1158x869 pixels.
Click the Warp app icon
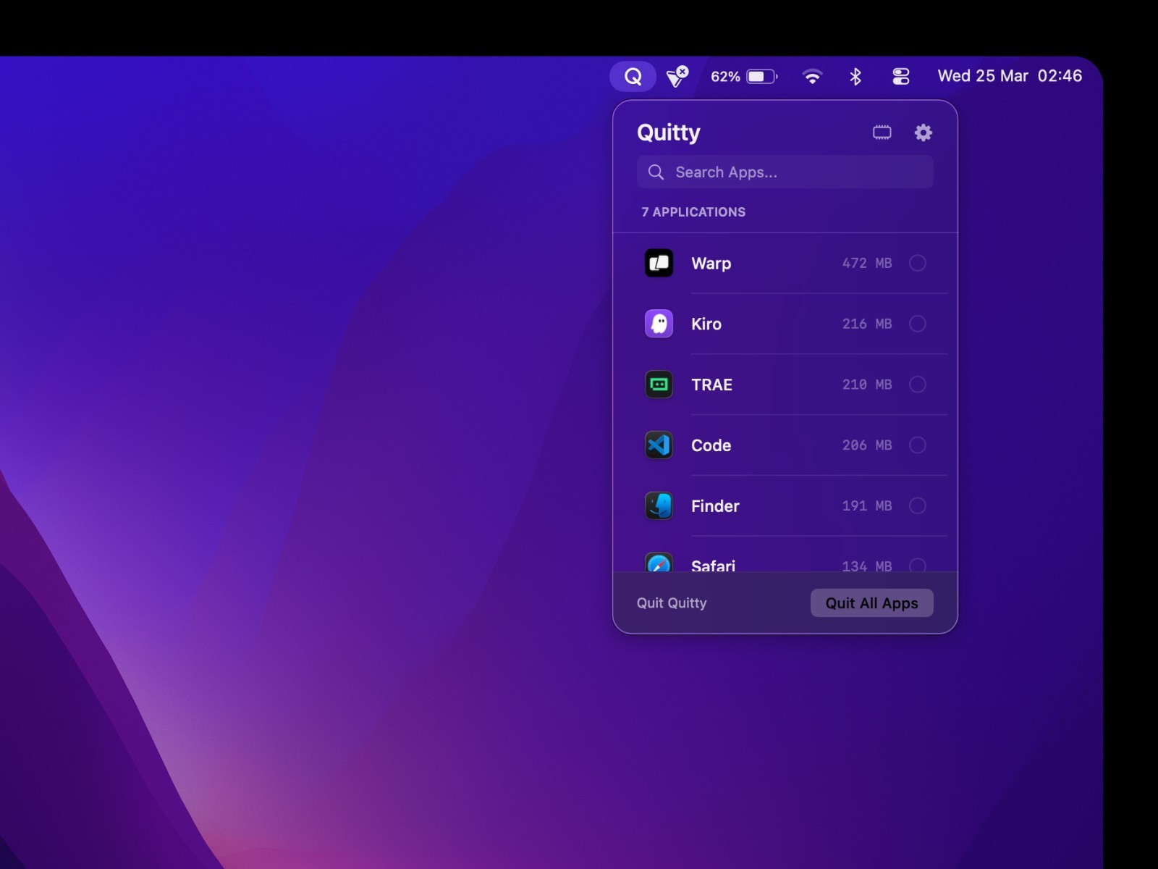tap(659, 263)
